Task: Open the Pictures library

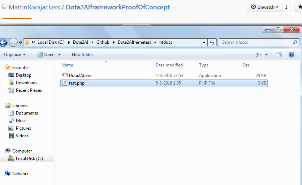Action: tap(23, 128)
